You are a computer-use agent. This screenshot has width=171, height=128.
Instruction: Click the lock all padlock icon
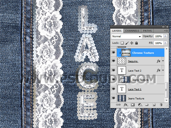click(x=137, y=43)
